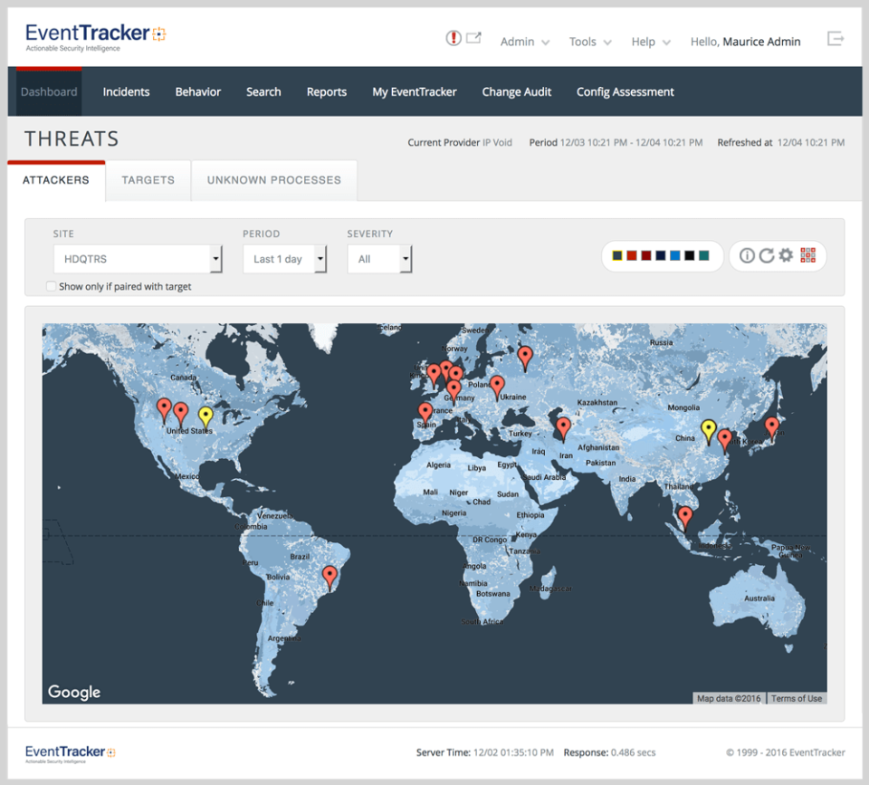Click the Maurice Admin user name

(x=761, y=42)
